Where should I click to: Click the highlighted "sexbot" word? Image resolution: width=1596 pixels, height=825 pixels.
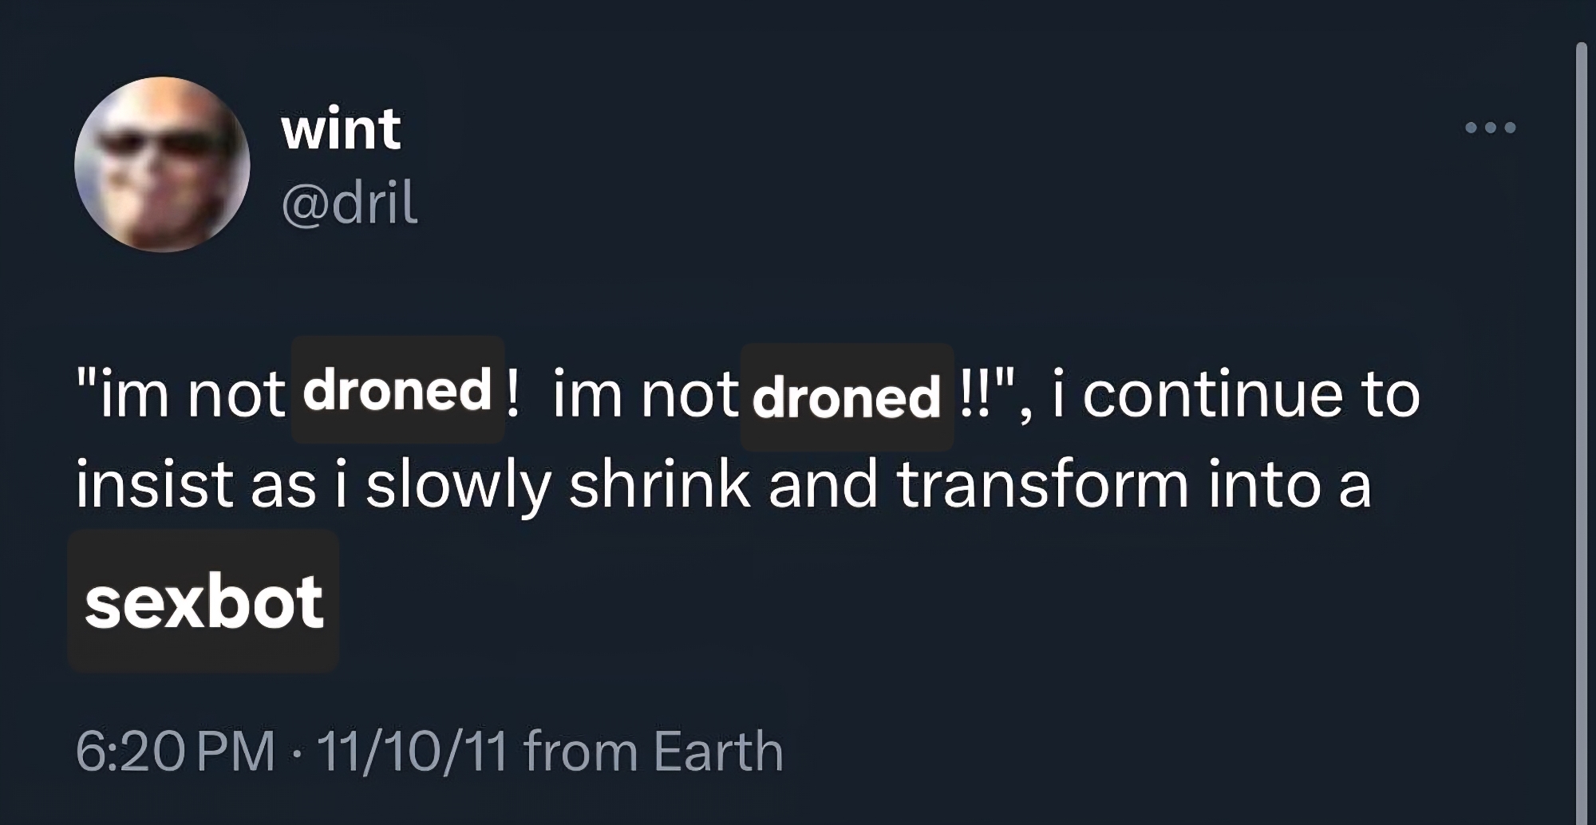(203, 602)
